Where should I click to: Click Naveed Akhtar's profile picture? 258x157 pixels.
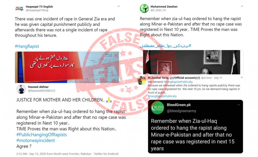tap(21, 89)
